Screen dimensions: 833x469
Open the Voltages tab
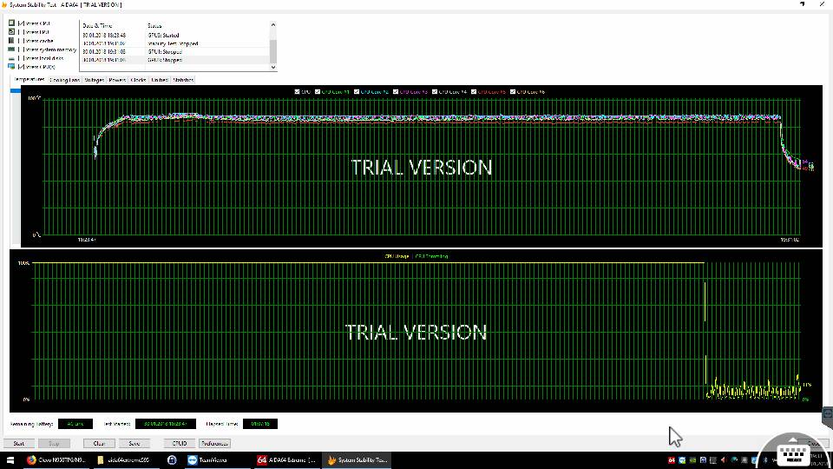94,80
